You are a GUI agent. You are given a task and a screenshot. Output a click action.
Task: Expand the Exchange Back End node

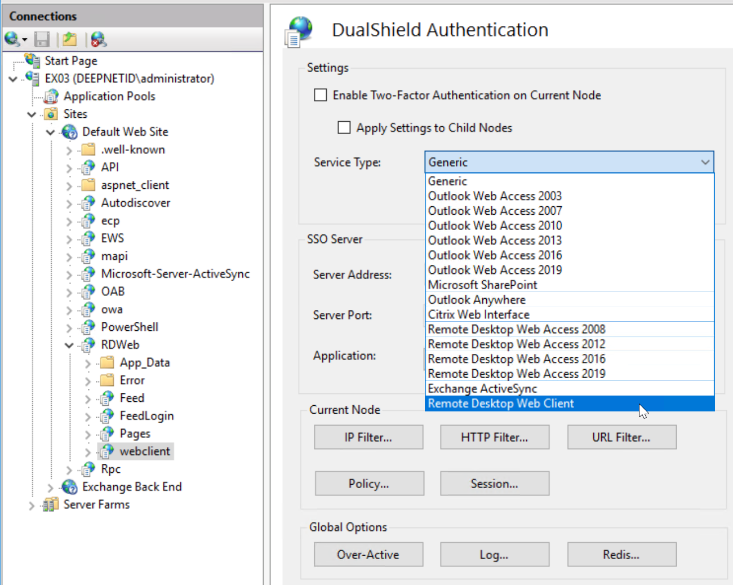tap(51, 487)
